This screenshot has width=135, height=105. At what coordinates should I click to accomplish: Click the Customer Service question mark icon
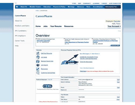(x=38, y=73)
